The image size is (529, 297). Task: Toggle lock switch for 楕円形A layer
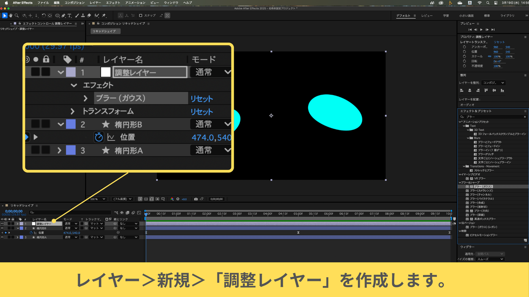point(13,237)
